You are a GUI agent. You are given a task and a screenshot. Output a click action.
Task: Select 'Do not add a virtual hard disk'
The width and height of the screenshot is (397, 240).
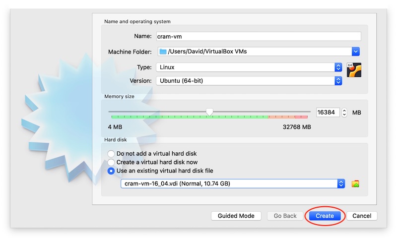tap(111, 154)
